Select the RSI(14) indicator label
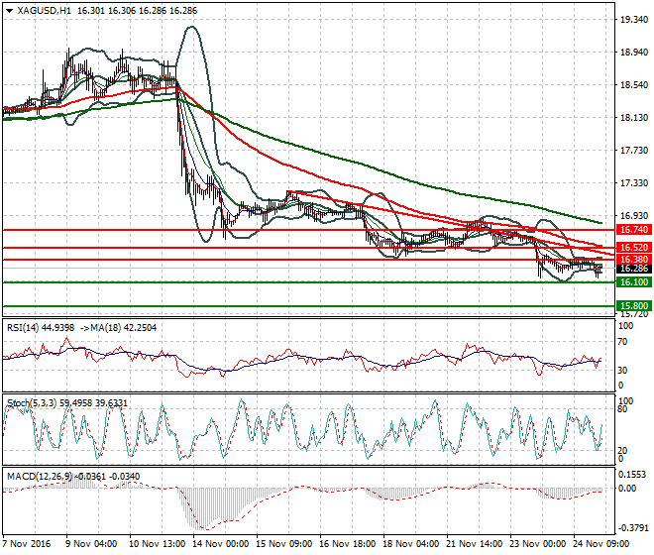Image resolution: width=654 pixels, height=555 pixels. tap(23, 328)
